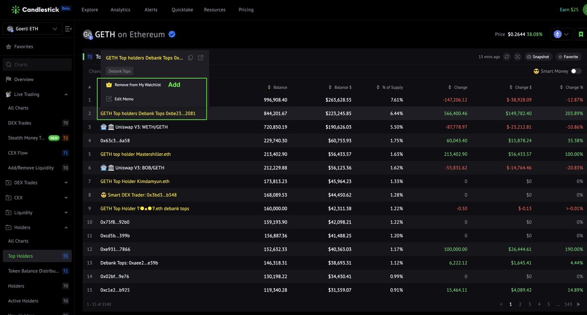The height and width of the screenshot is (315, 587).
Task: Copy the address in the popup
Action: pos(191,58)
